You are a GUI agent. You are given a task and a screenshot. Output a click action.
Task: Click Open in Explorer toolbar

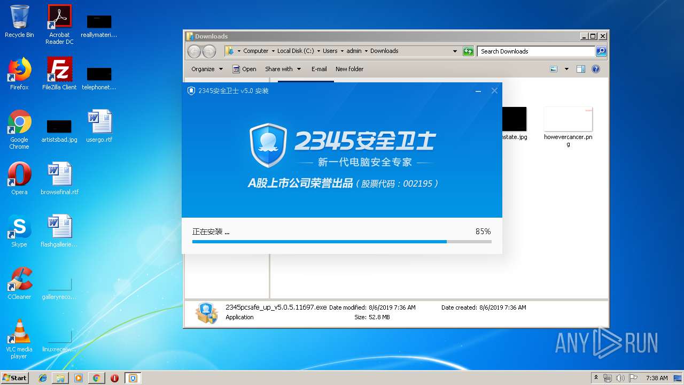244,69
